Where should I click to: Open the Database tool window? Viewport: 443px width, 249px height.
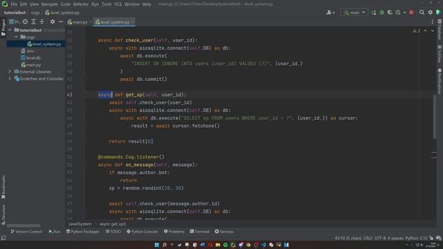point(440,29)
